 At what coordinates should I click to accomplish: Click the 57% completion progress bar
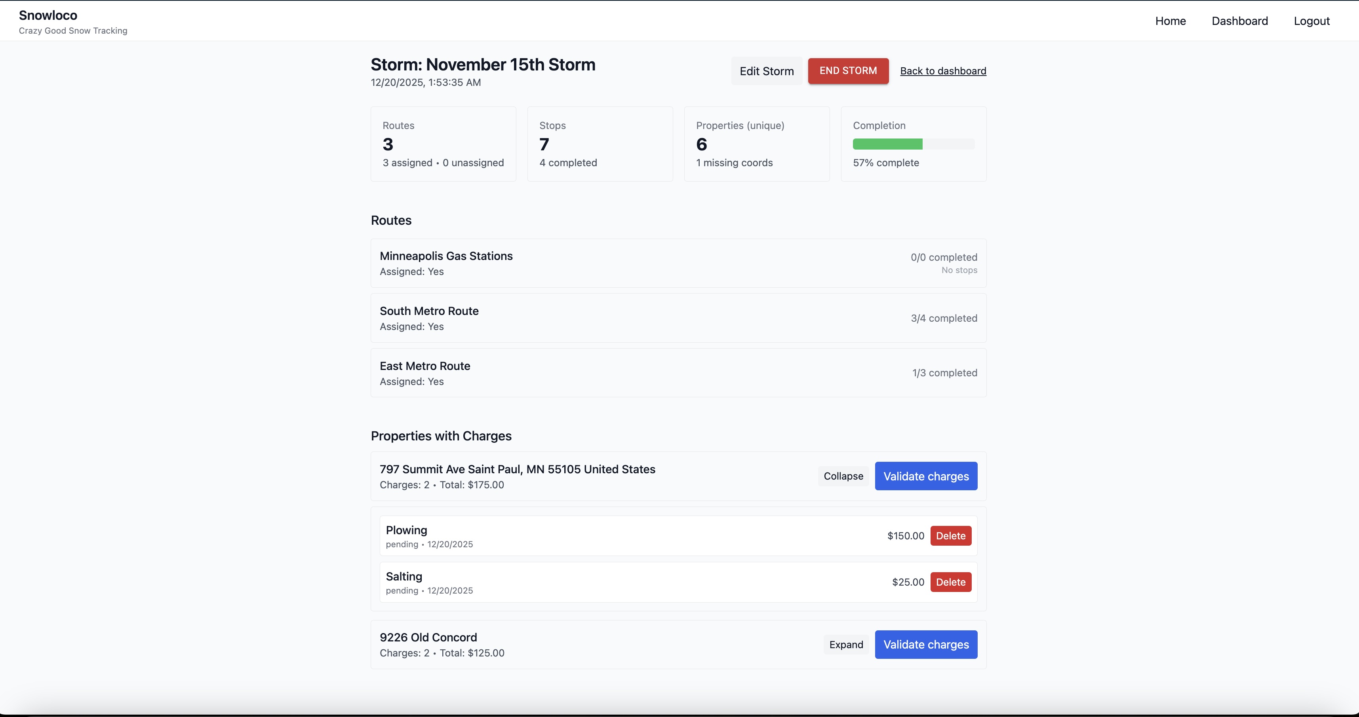click(x=914, y=144)
